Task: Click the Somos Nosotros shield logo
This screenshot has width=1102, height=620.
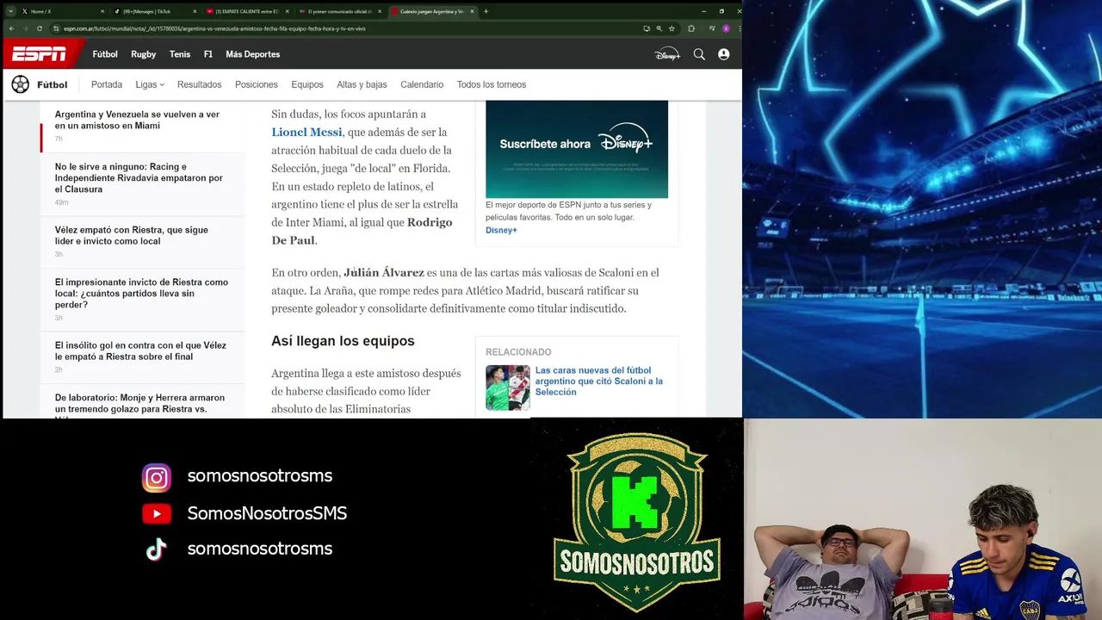Action: tap(636, 521)
